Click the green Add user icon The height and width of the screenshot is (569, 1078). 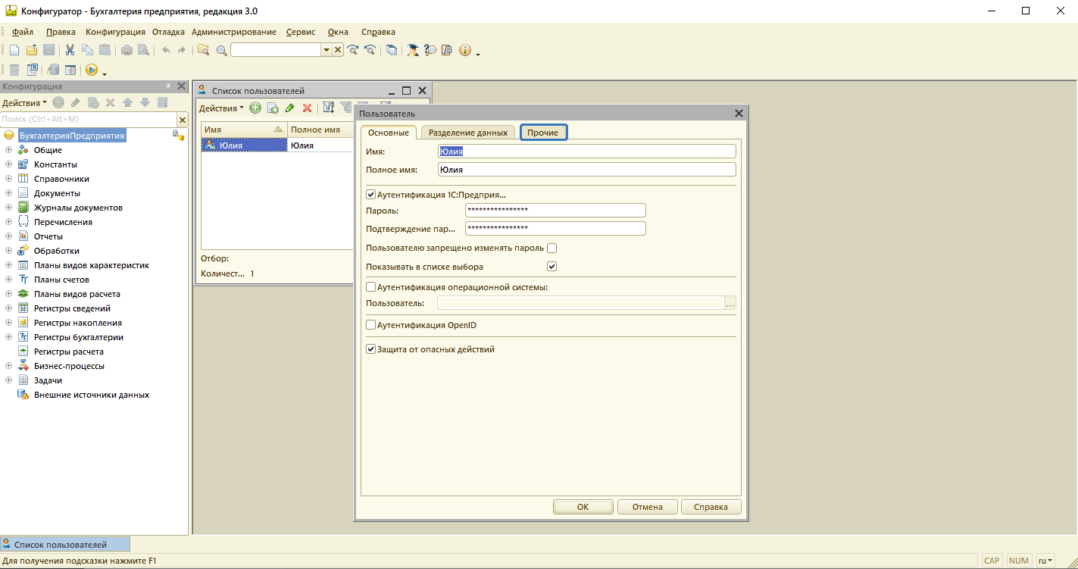pyautogui.click(x=255, y=108)
